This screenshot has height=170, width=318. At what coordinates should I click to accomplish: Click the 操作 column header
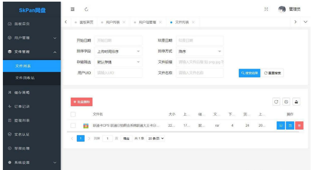[x=290, y=114]
